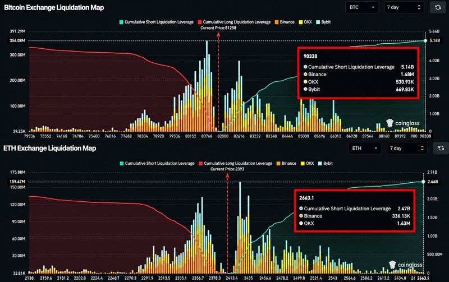Click the Binance 336.13K row in ETH tooltip
This screenshot has height=282, width=449.
point(355,216)
